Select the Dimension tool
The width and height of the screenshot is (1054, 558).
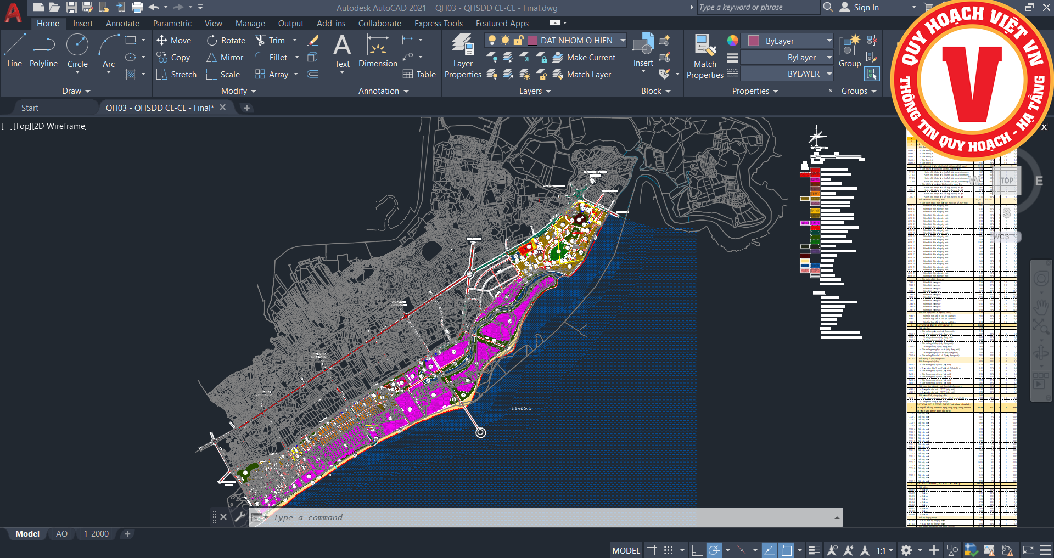[378, 50]
